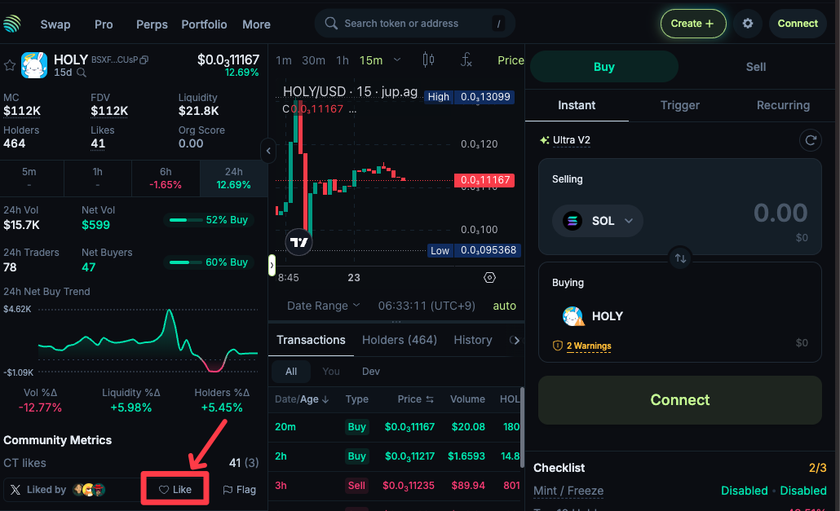Screen dimensions: 840x511
Task: Switch to the Sell tab
Action: pyautogui.click(x=755, y=67)
